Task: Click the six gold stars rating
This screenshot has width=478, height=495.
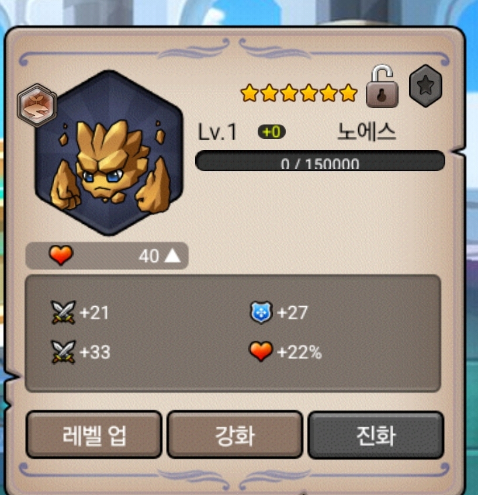Action: pyautogui.click(x=299, y=93)
